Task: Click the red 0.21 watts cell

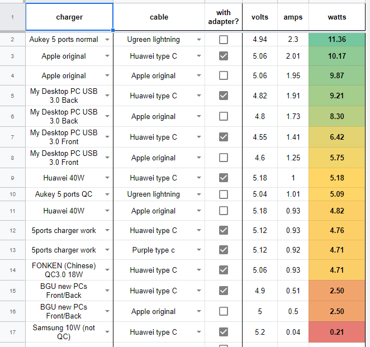Action: tap(336, 332)
